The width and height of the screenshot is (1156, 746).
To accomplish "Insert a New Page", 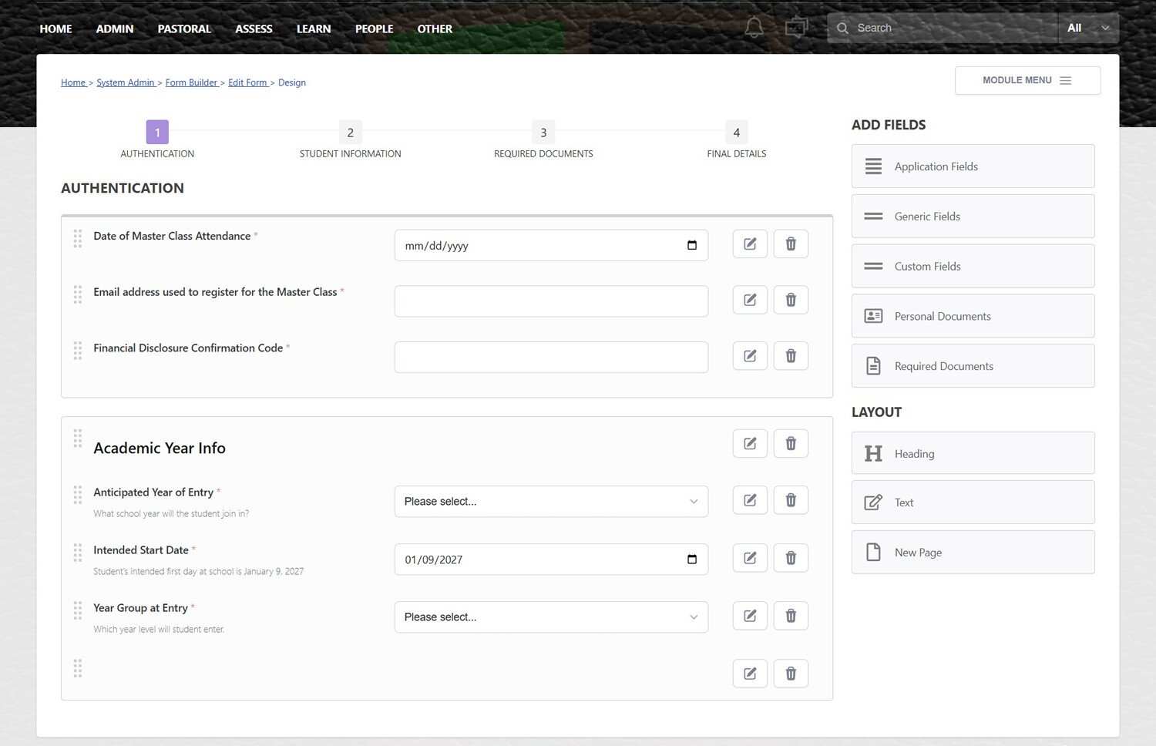I will (973, 552).
